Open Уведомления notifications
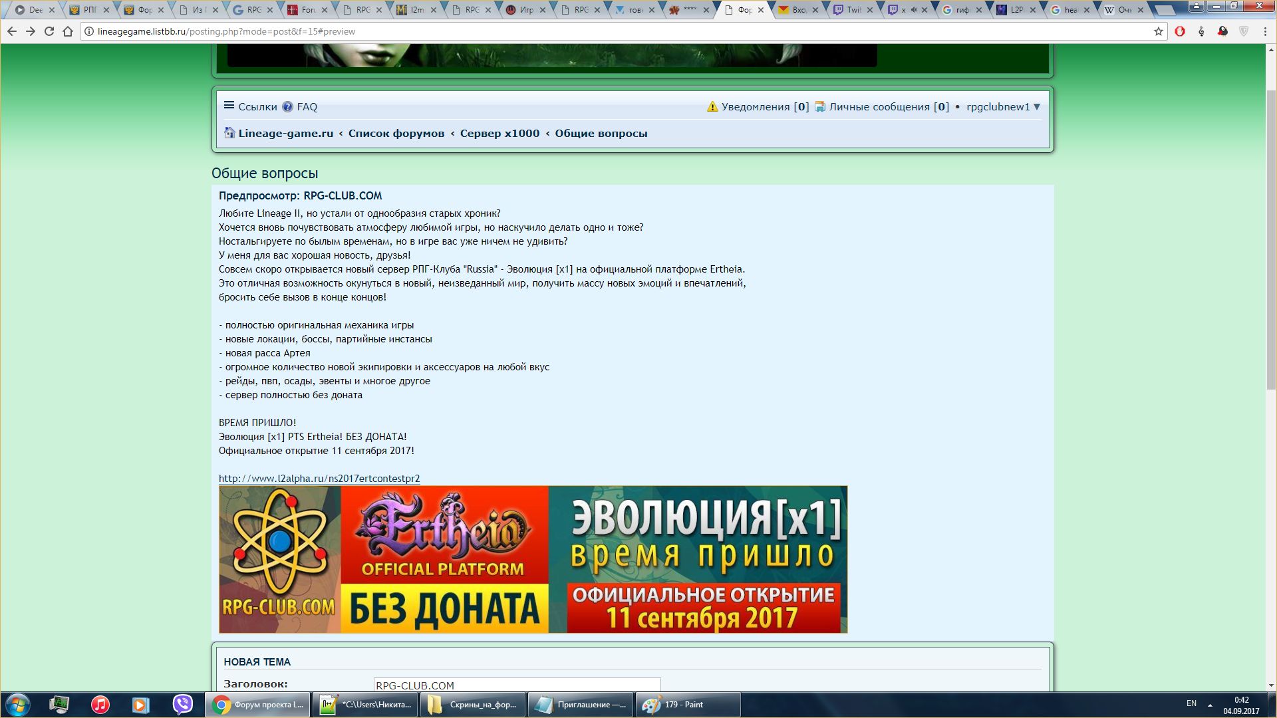Image resolution: width=1277 pixels, height=718 pixels. 758,106
